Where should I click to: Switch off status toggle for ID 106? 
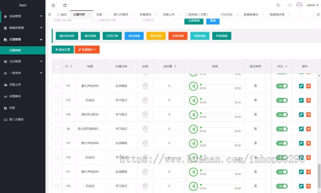pyautogui.click(x=282, y=115)
